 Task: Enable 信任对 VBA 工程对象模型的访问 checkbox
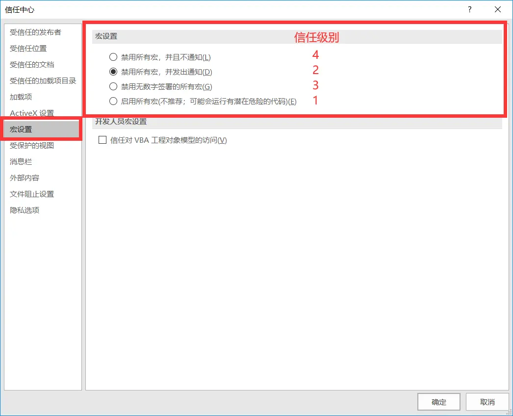click(x=103, y=140)
